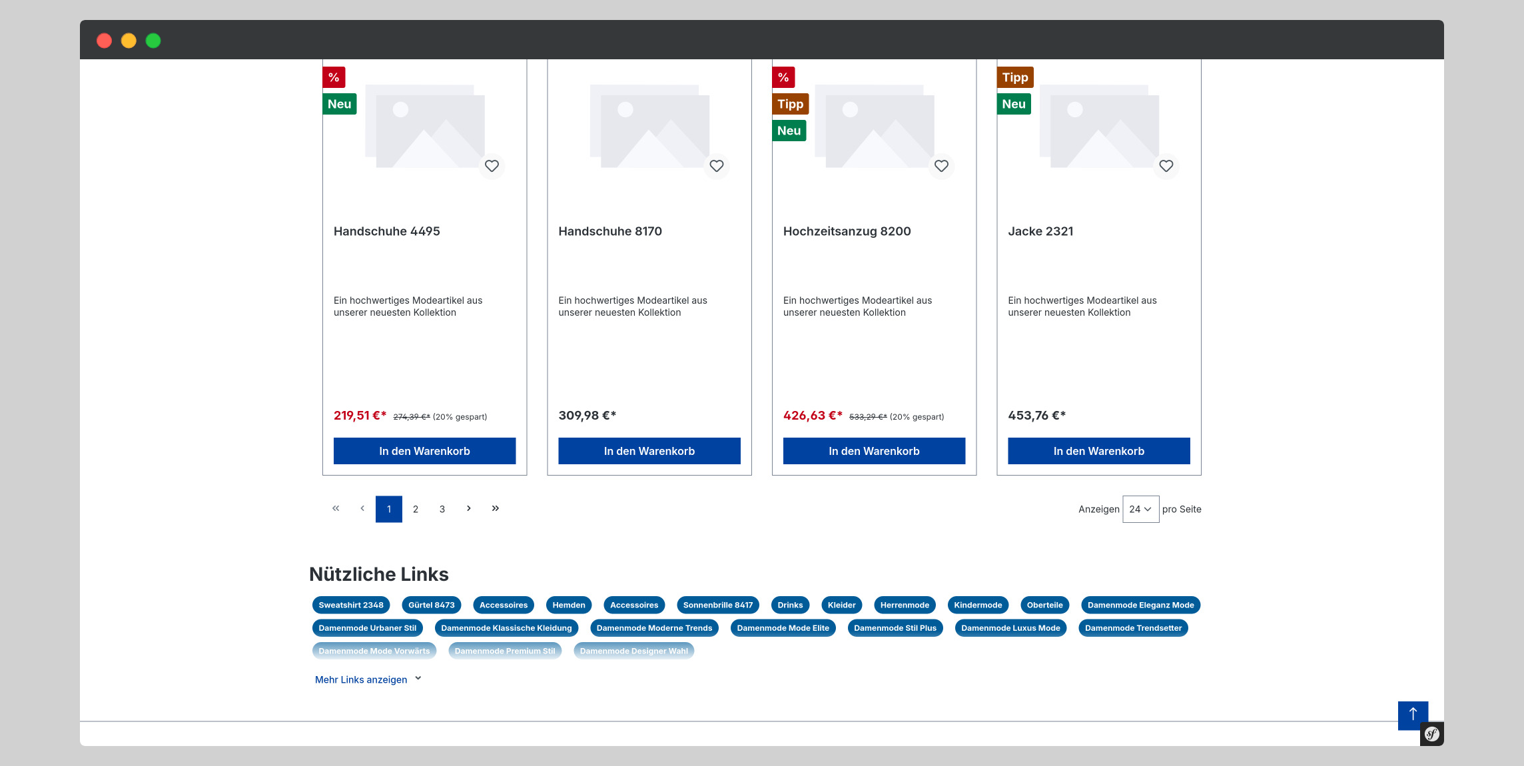
Task: Click Hemden link tag
Action: (x=569, y=605)
